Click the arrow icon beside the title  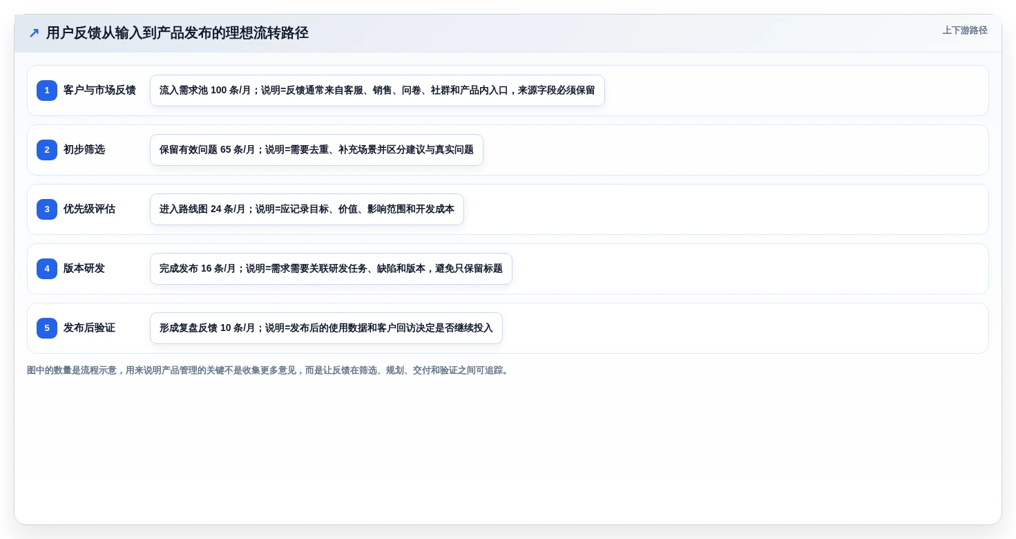click(34, 33)
